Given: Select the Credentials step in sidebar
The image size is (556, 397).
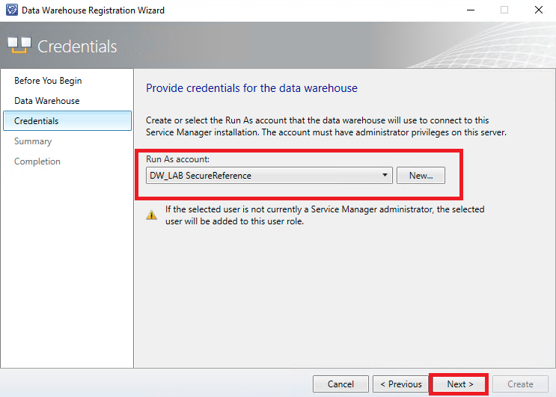Looking at the screenshot, I should pos(36,121).
